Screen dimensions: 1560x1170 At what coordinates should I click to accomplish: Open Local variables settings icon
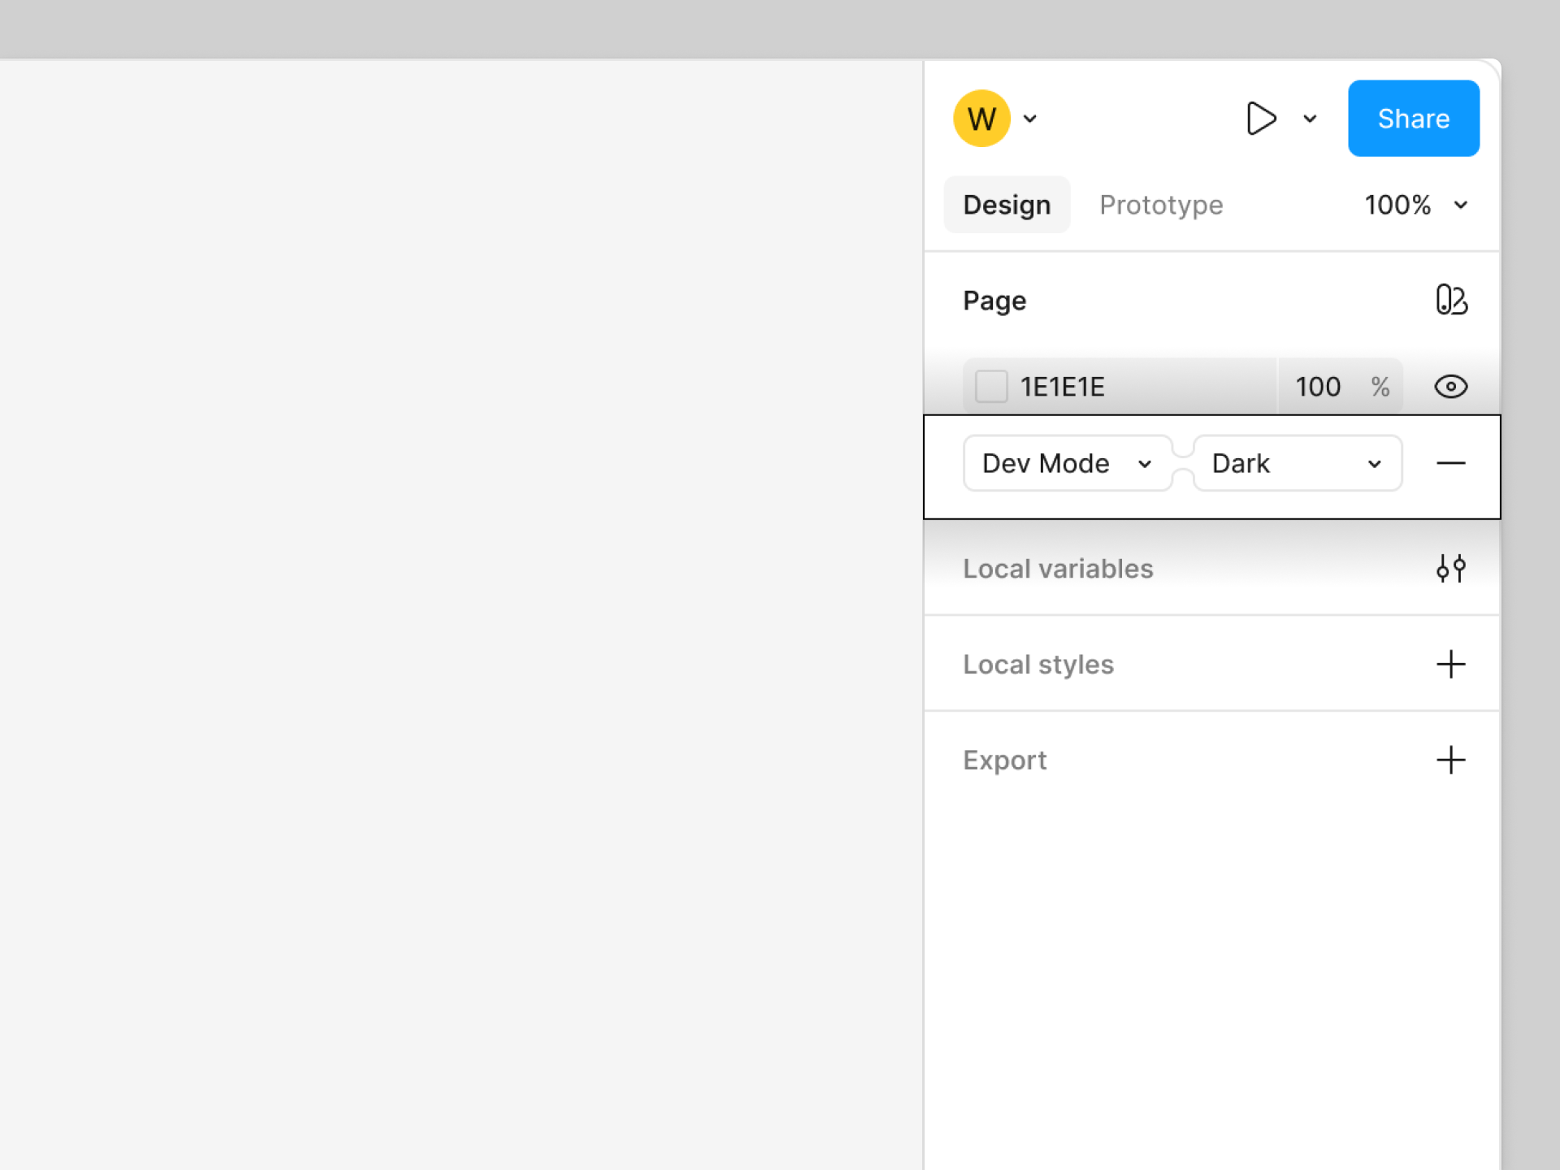click(1450, 568)
